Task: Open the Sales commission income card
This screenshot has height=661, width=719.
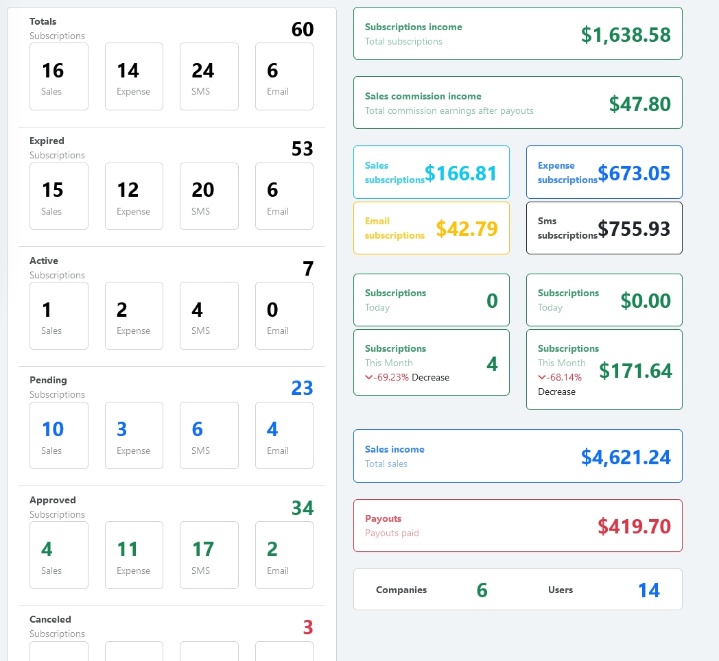Action: (517, 103)
